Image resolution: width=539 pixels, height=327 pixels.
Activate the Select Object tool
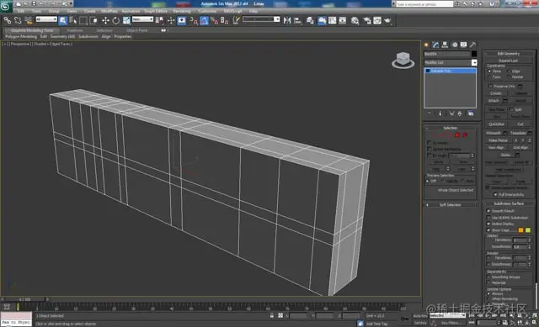click(62, 20)
